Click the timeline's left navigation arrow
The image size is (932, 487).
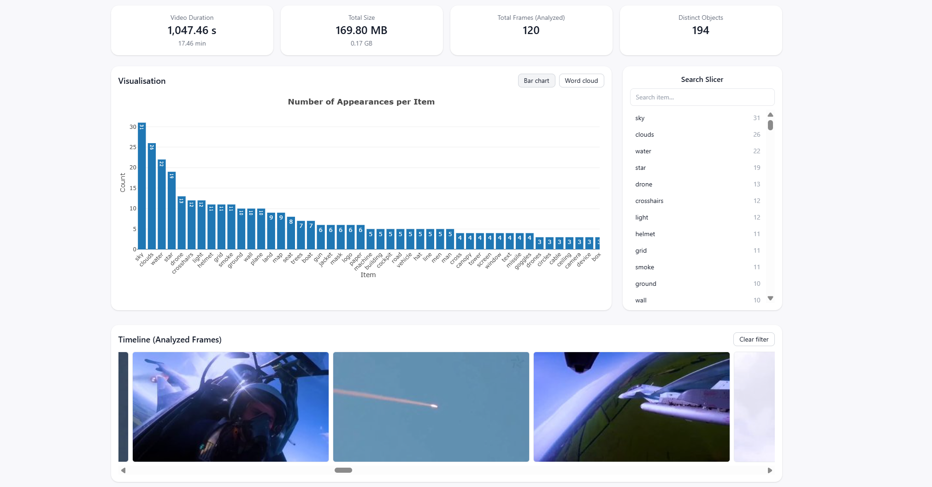click(123, 470)
